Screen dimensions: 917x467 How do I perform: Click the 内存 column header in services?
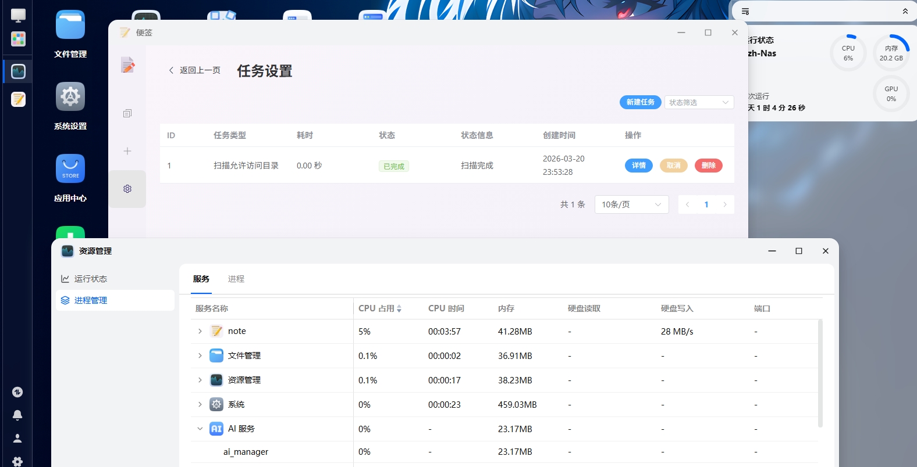pyautogui.click(x=506, y=308)
